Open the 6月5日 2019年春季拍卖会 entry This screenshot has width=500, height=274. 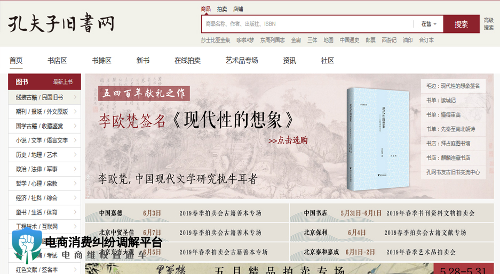[187, 252]
